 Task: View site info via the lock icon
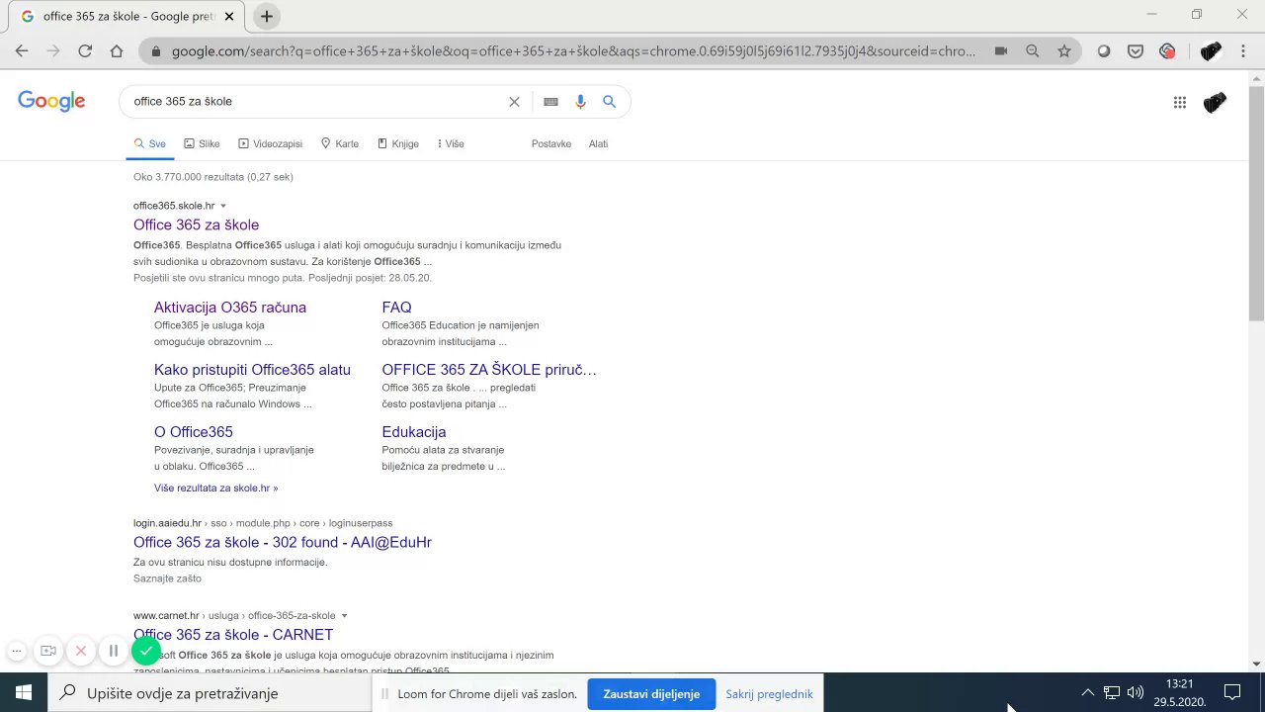tap(156, 51)
